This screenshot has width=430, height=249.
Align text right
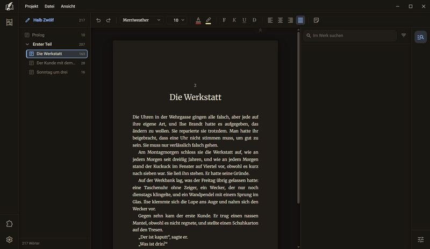click(290, 20)
